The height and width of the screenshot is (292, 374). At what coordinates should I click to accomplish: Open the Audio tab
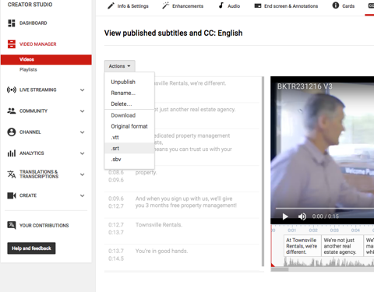(229, 6)
